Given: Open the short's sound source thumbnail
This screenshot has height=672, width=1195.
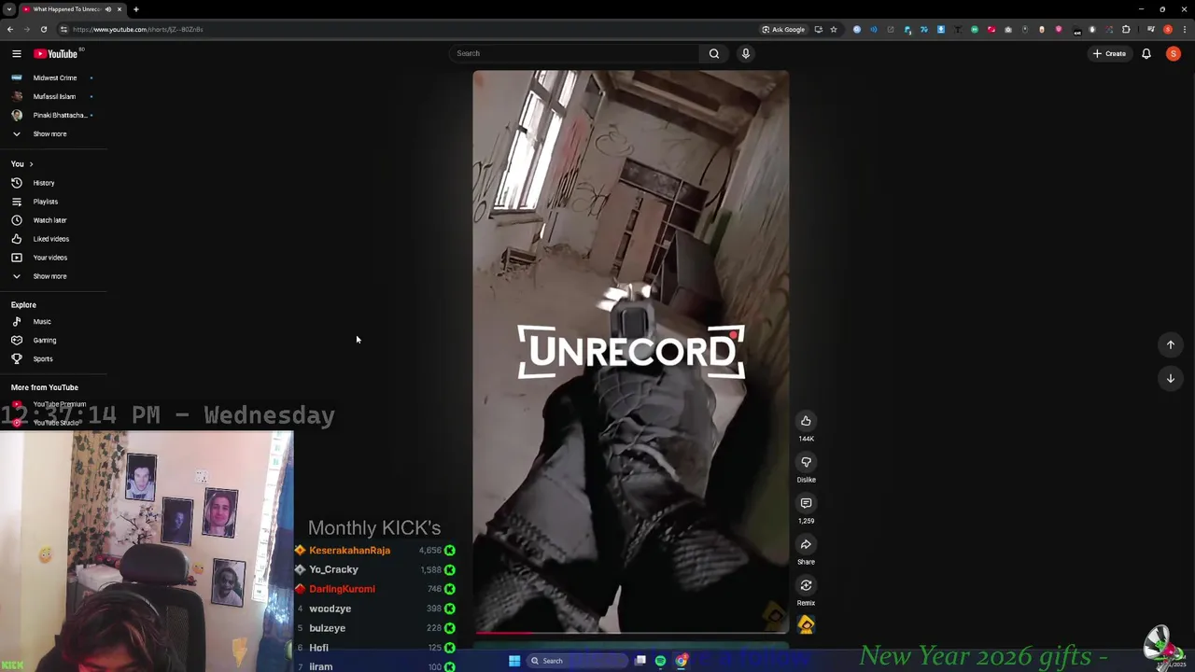Looking at the screenshot, I should click(806, 625).
